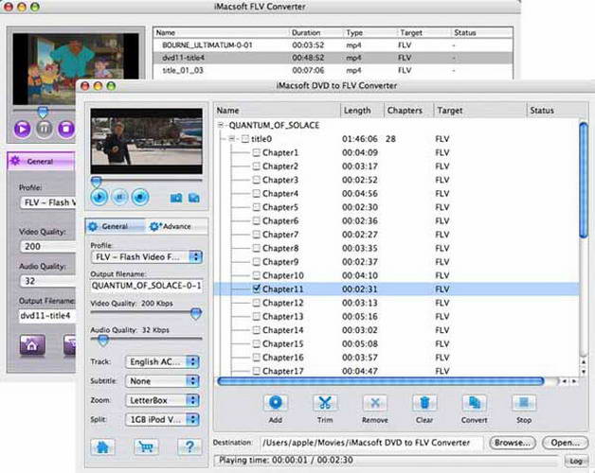The height and width of the screenshot is (473, 595).
Task: Click the Trim scissors icon
Action: tap(324, 404)
